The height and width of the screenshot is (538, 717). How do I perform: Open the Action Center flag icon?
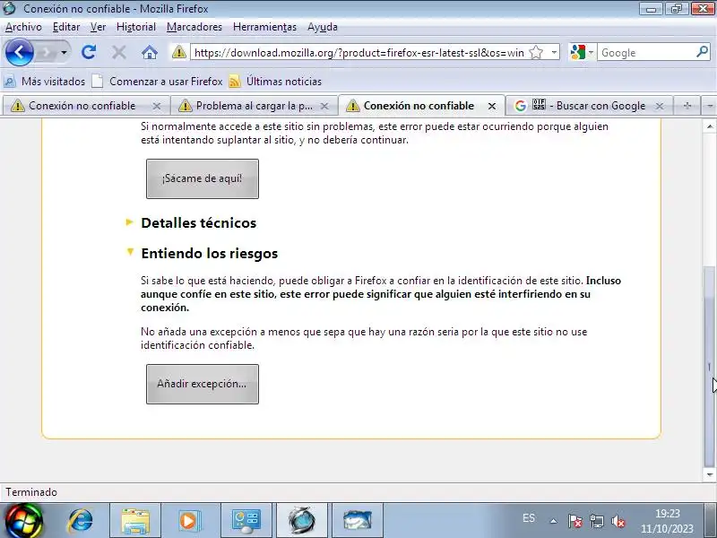(x=574, y=521)
